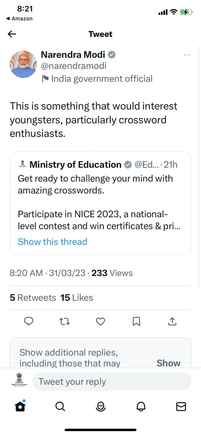Show this thread from Ministry of Education

coord(52,242)
